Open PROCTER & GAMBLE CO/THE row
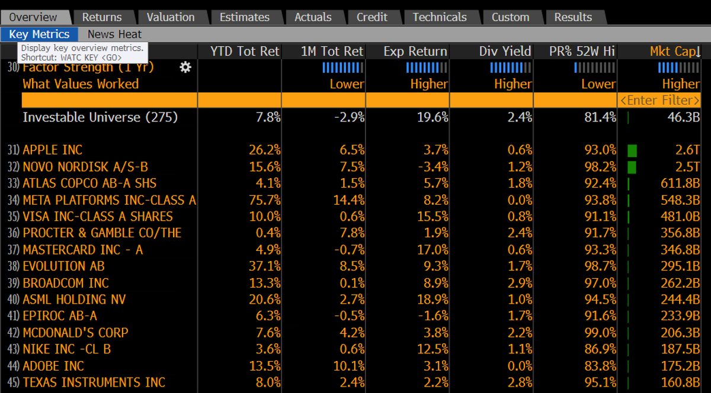Screen dimensions: 711x393 [x=102, y=233]
